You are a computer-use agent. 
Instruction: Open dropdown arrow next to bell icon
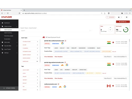click(121, 17)
